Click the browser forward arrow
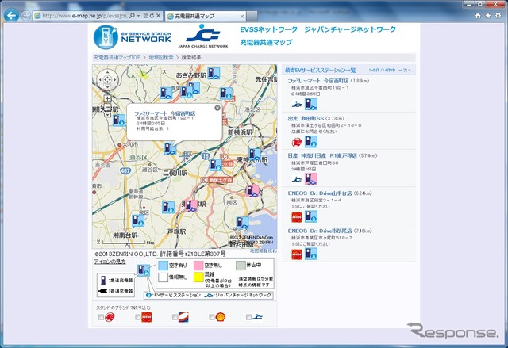This screenshot has width=508, height=348. pyautogui.click(x=25, y=16)
